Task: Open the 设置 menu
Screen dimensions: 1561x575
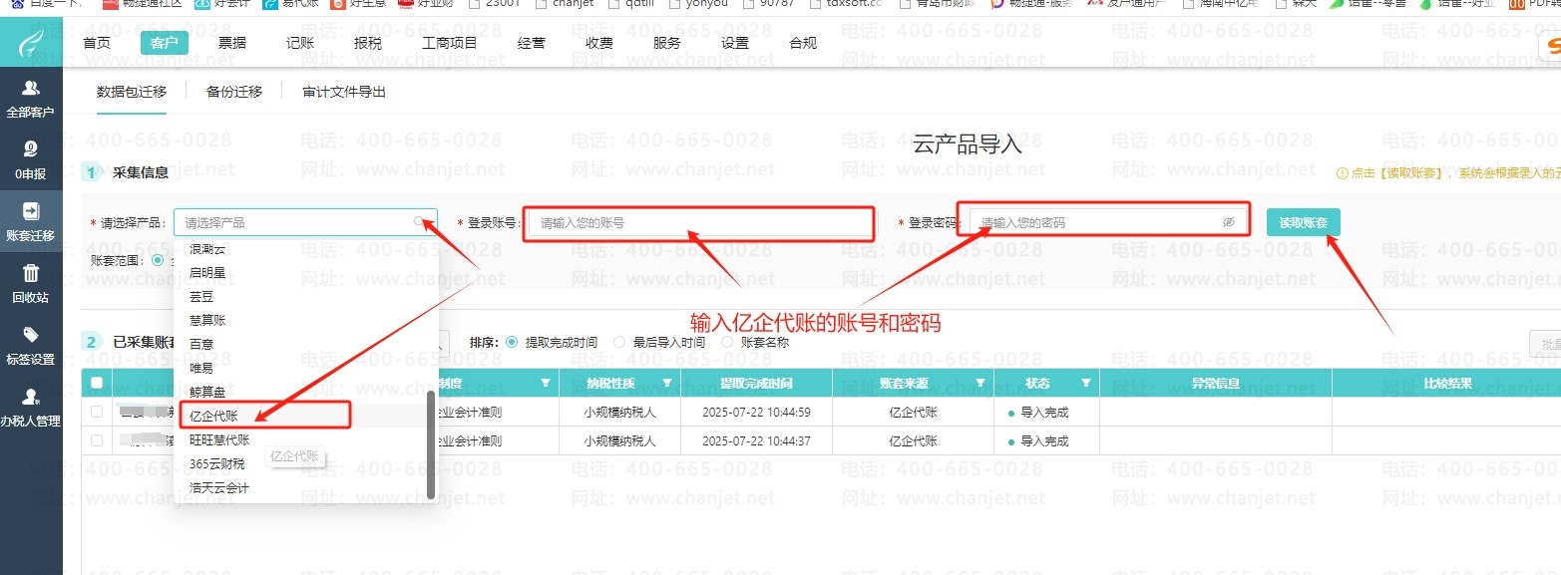Action: (735, 43)
